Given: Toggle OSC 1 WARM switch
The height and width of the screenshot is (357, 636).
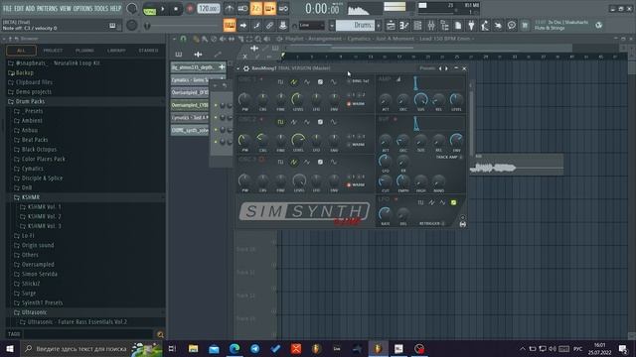Looking at the screenshot, I should click(349, 103).
